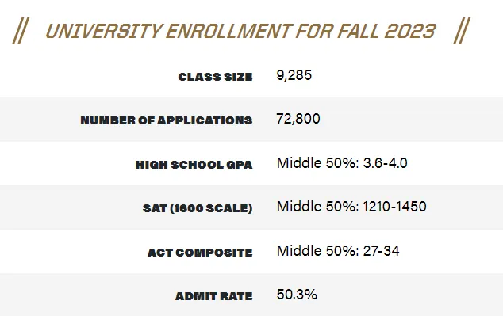Select the High School GPA label
The width and height of the screenshot is (503, 316).
tap(194, 165)
